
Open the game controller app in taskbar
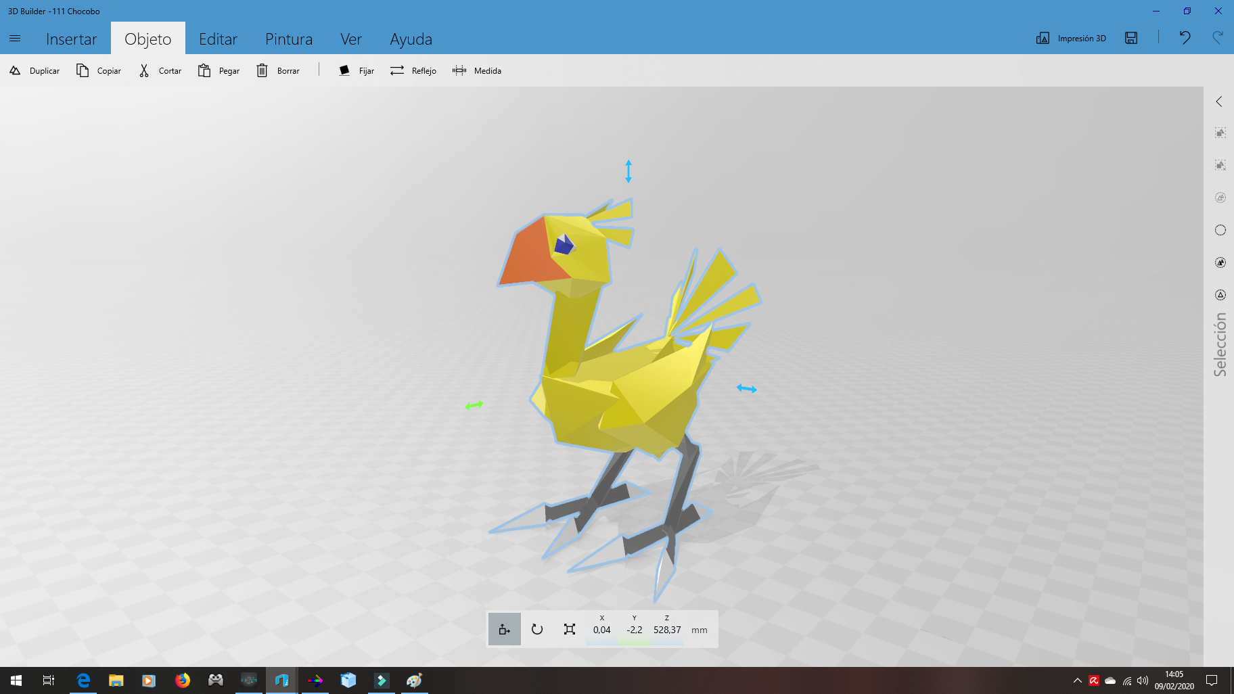[216, 680]
